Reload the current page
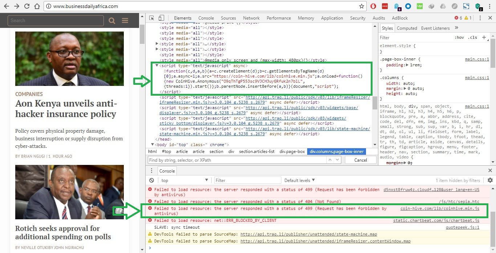Viewport: 496px width, 253px height. coord(27,6)
